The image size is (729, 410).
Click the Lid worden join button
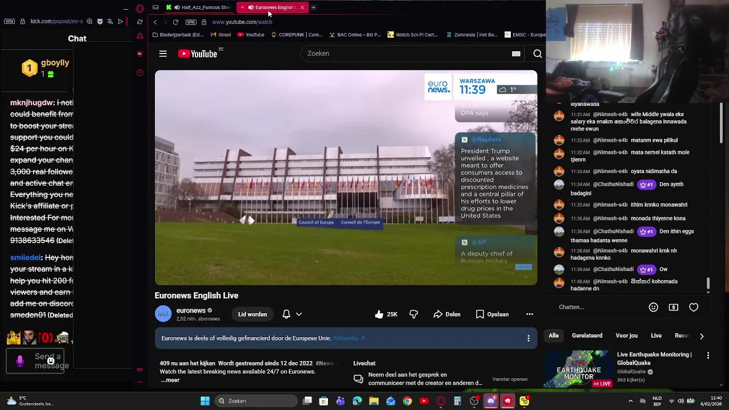[252, 314]
